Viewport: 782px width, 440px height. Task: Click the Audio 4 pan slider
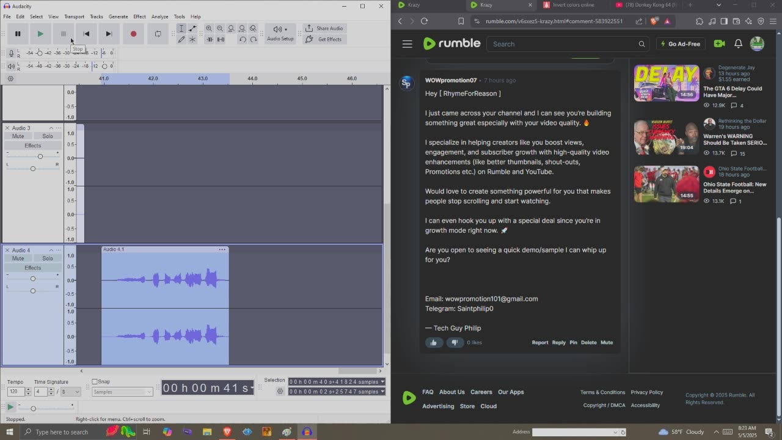click(33, 290)
